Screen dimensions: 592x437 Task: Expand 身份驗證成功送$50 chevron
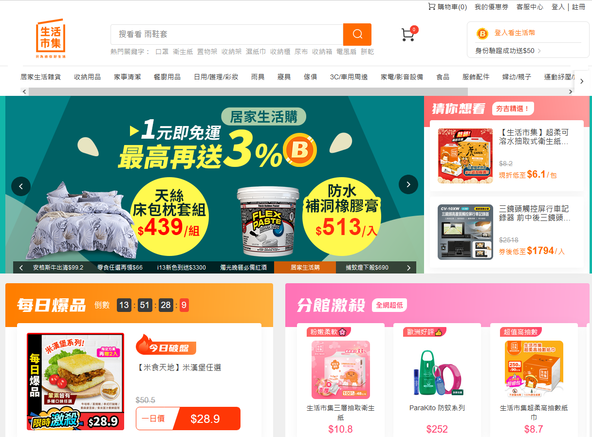[539, 51]
